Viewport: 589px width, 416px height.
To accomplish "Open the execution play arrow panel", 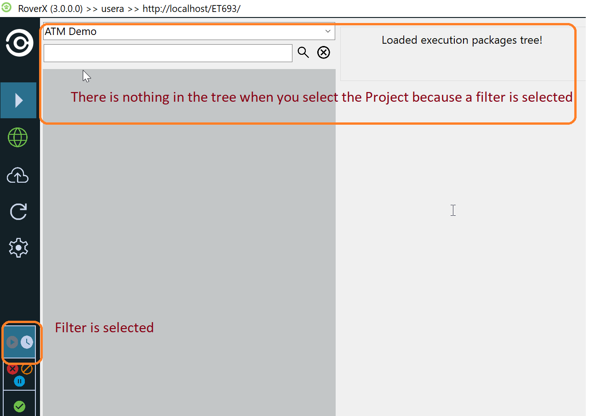I will point(19,100).
